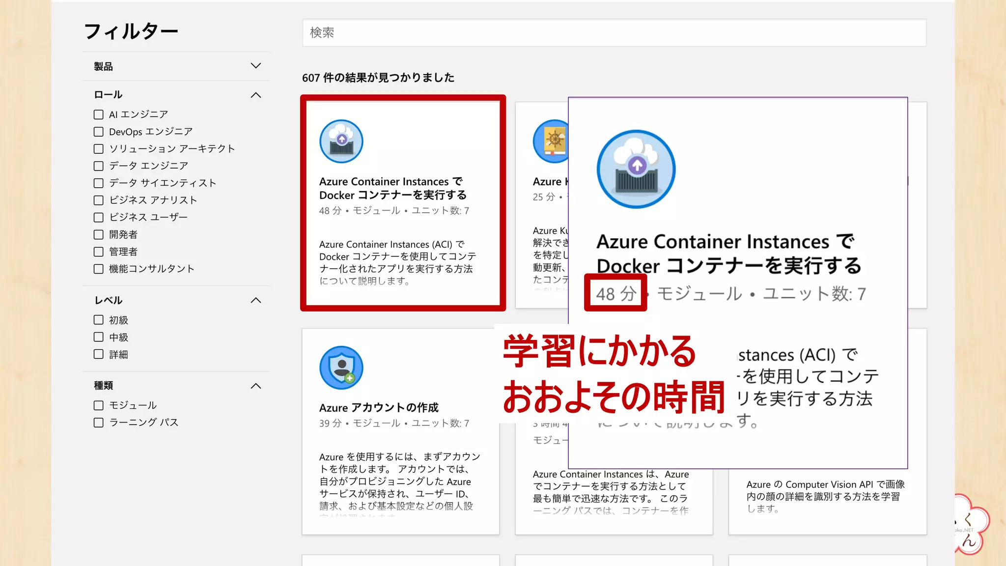Check the 中級 level checkbox

coord(99,337)
